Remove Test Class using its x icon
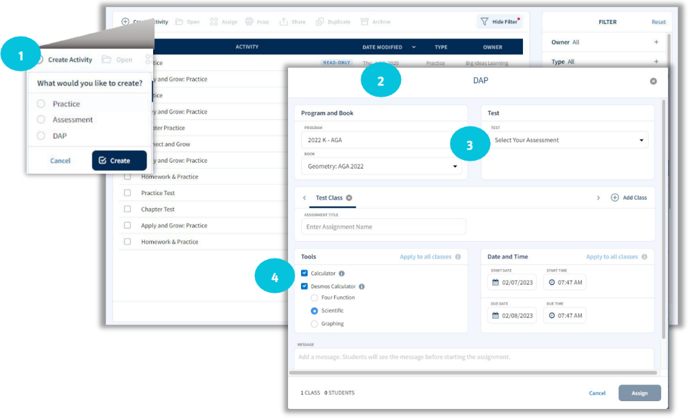This screenshot has width=689, height=418. click(349, 198)
